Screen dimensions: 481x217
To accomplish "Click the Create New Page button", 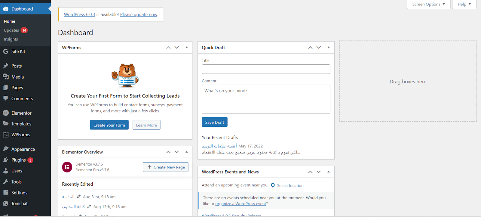I will click(x=166, y=167).
